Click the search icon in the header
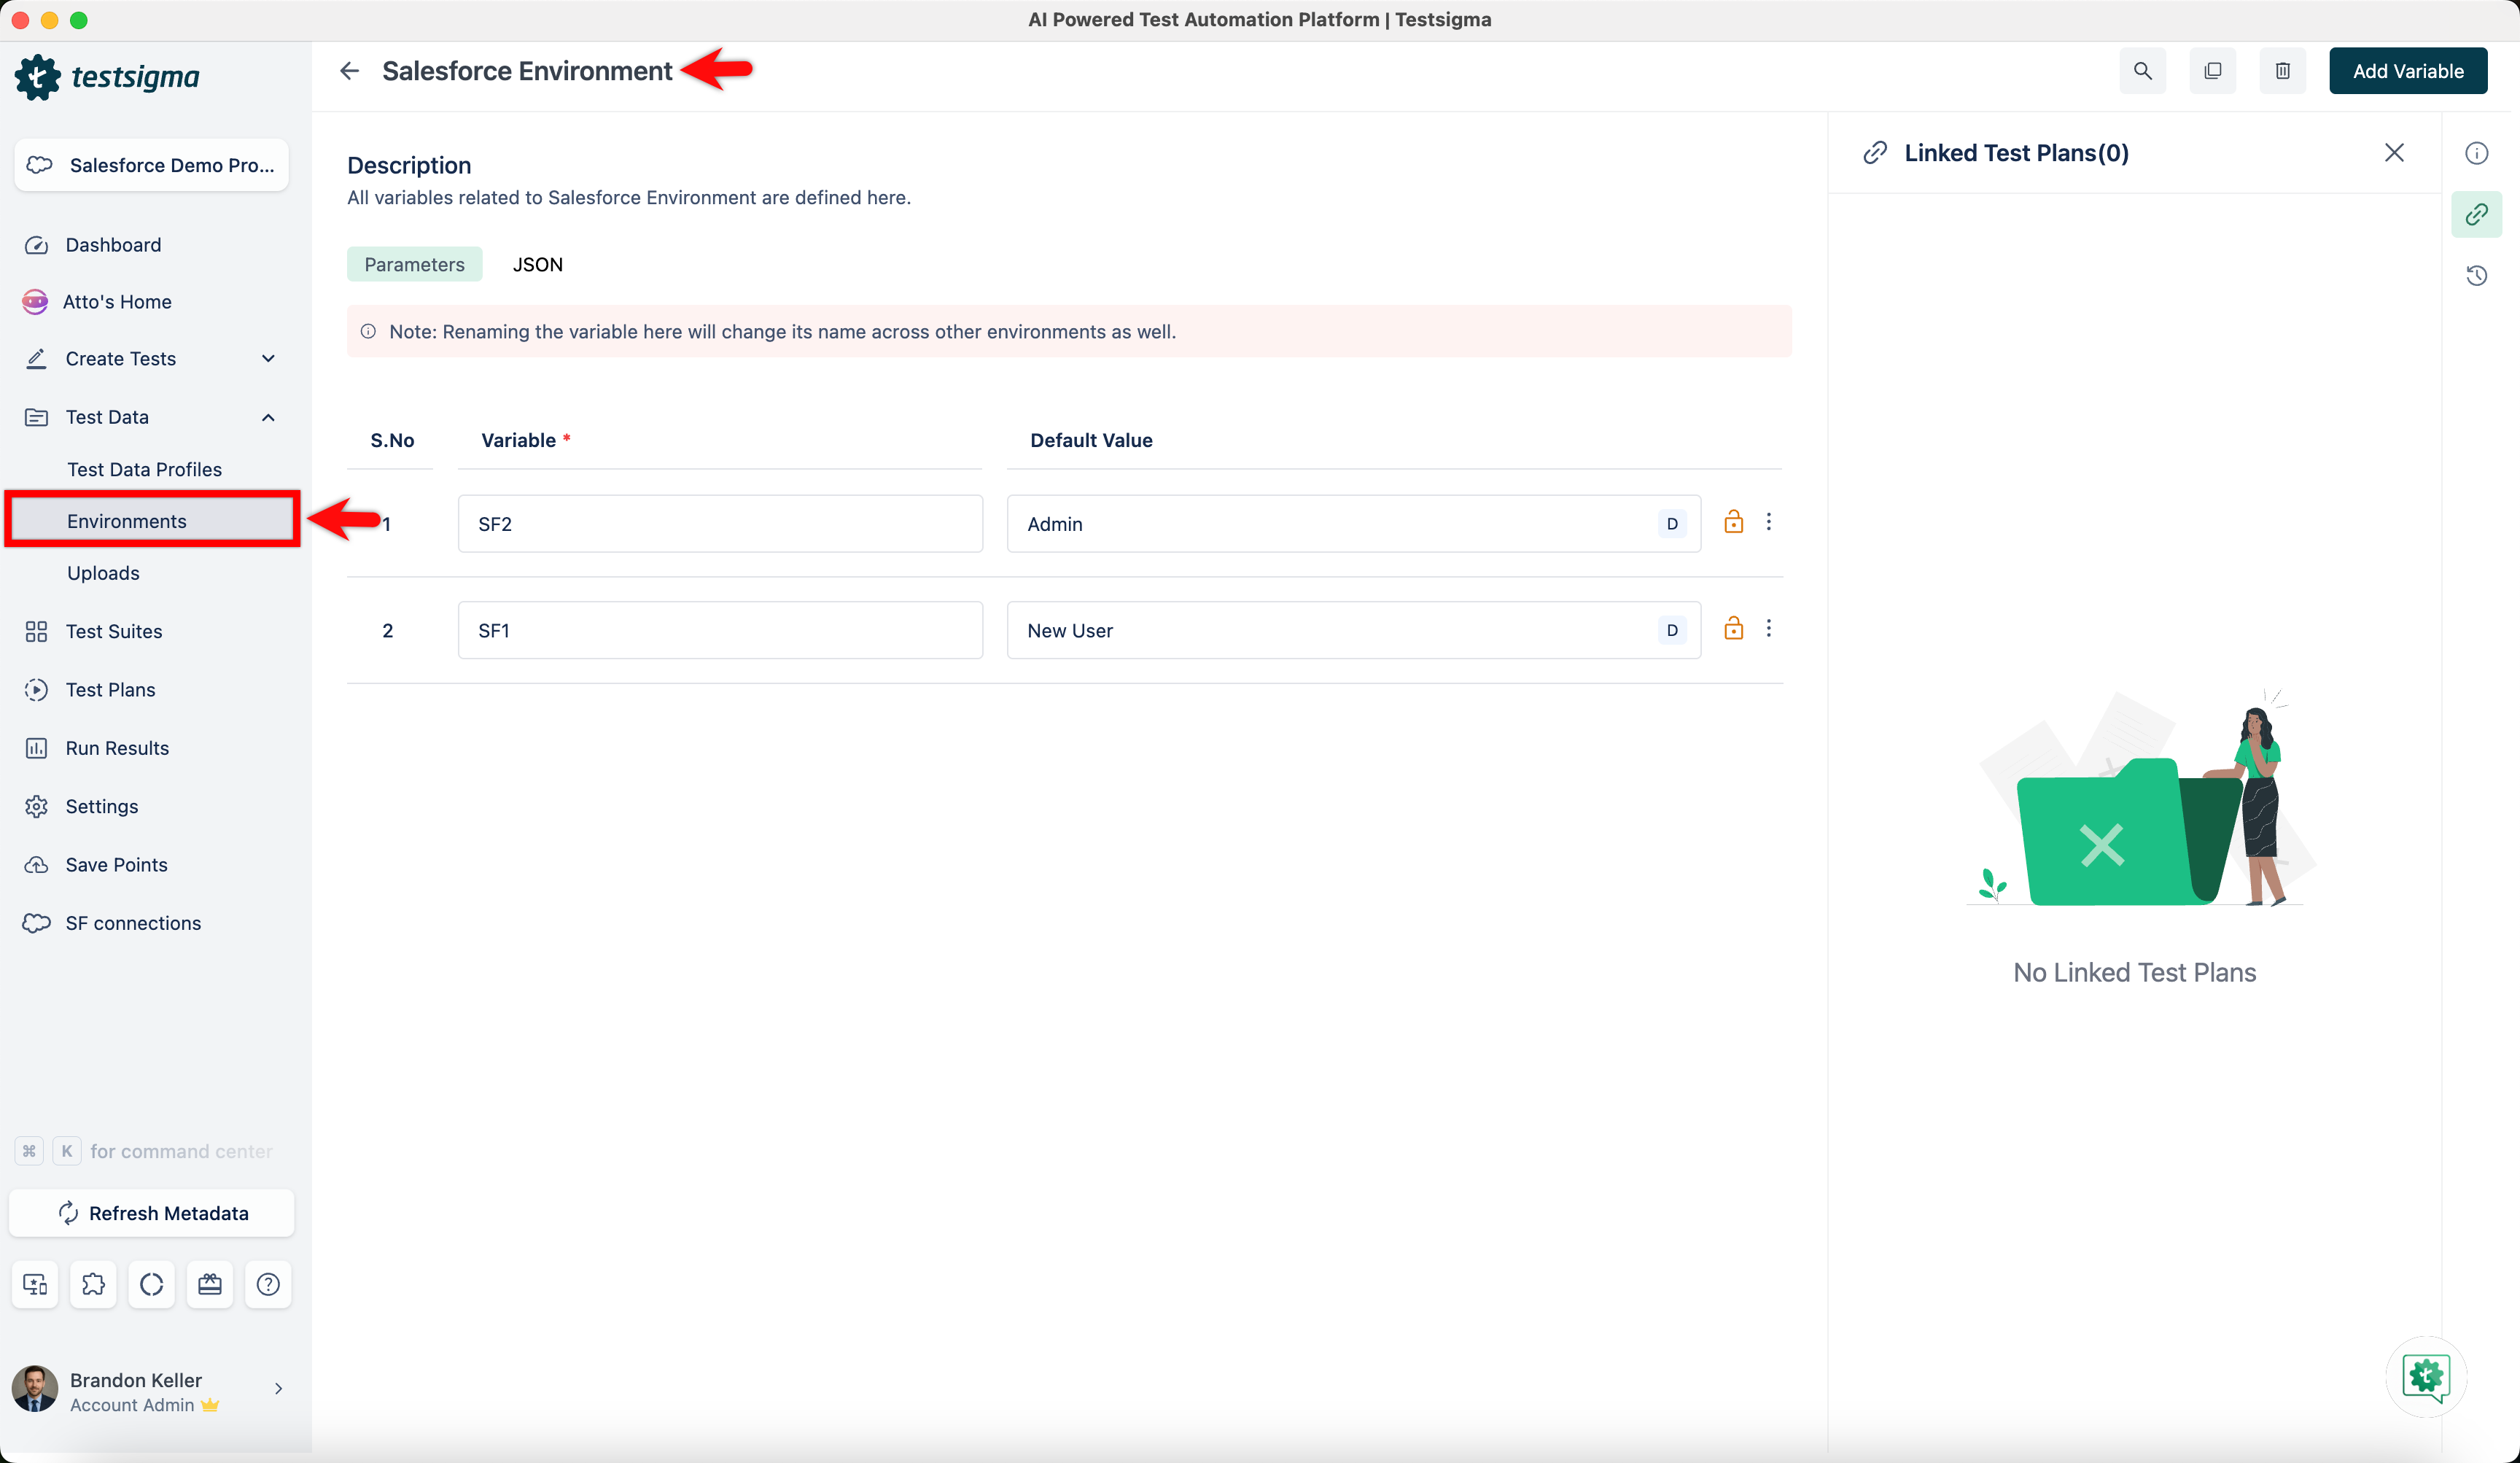This screenshot has height=1463, width=2520. 2142,71
